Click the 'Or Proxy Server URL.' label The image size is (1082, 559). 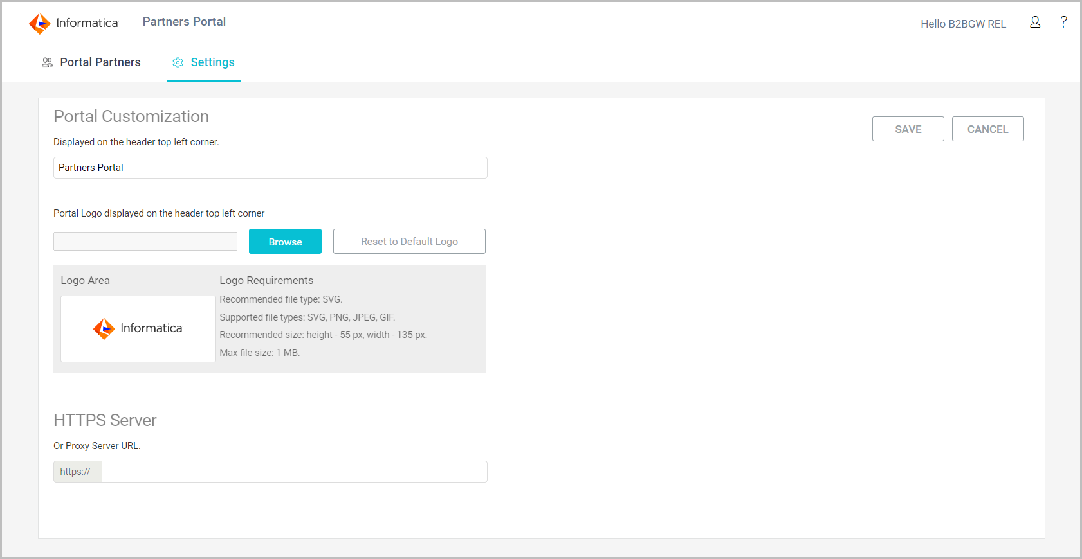(97, 446)
